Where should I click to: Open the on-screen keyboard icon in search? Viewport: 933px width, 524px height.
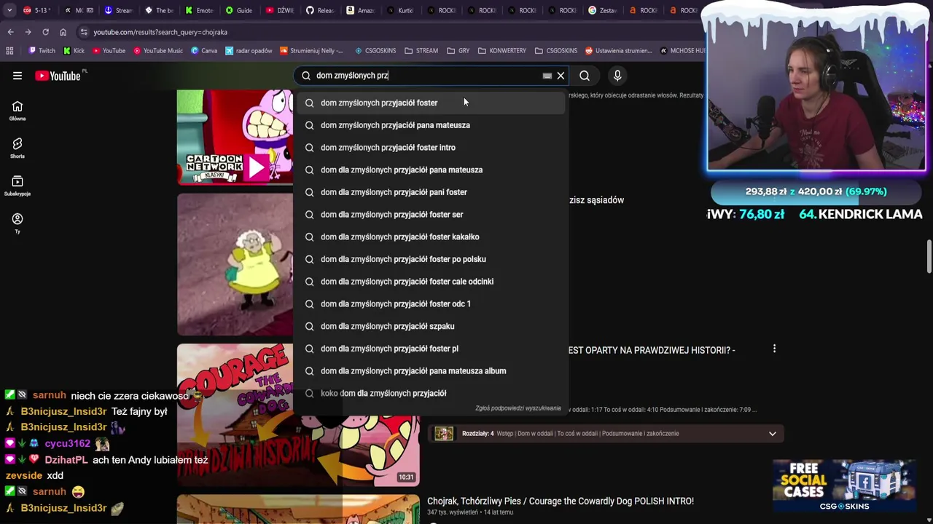tap(547, 76)
